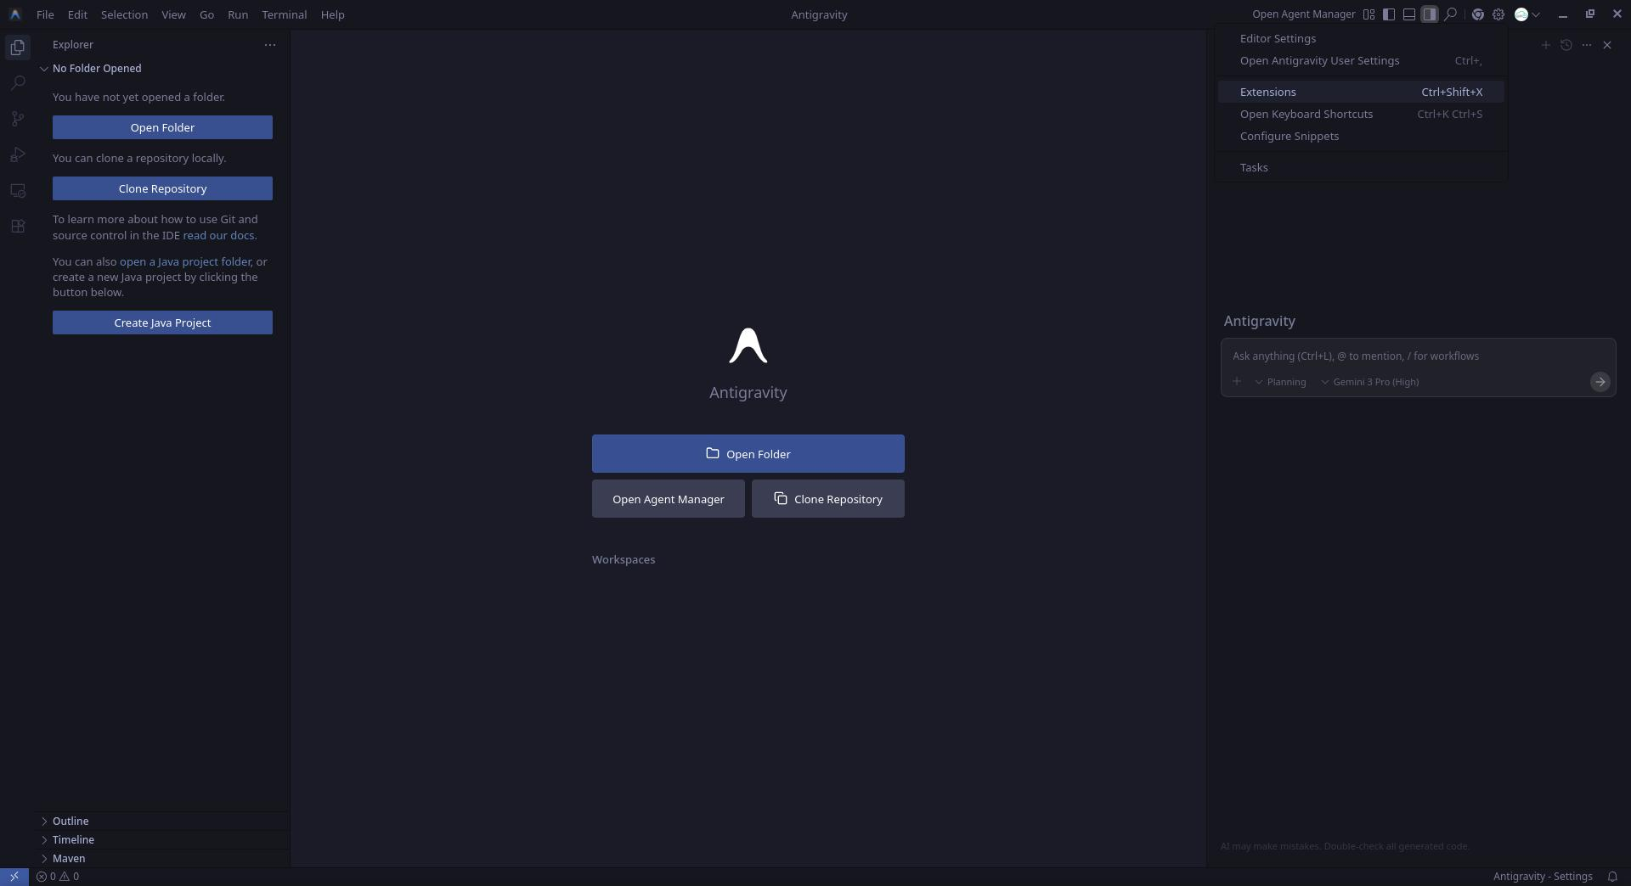1631x886 pixels.
Task: Send the message with arrow button
Action: pos(1600,382)
